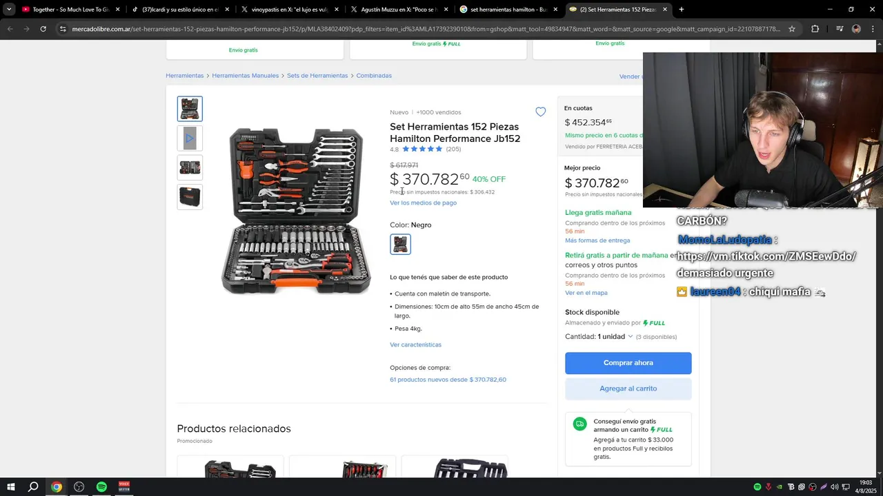The width and height of the screenshot is (883, 496).
Task: Select the closed black case thumbnail
Action: (x=190, y=197)
